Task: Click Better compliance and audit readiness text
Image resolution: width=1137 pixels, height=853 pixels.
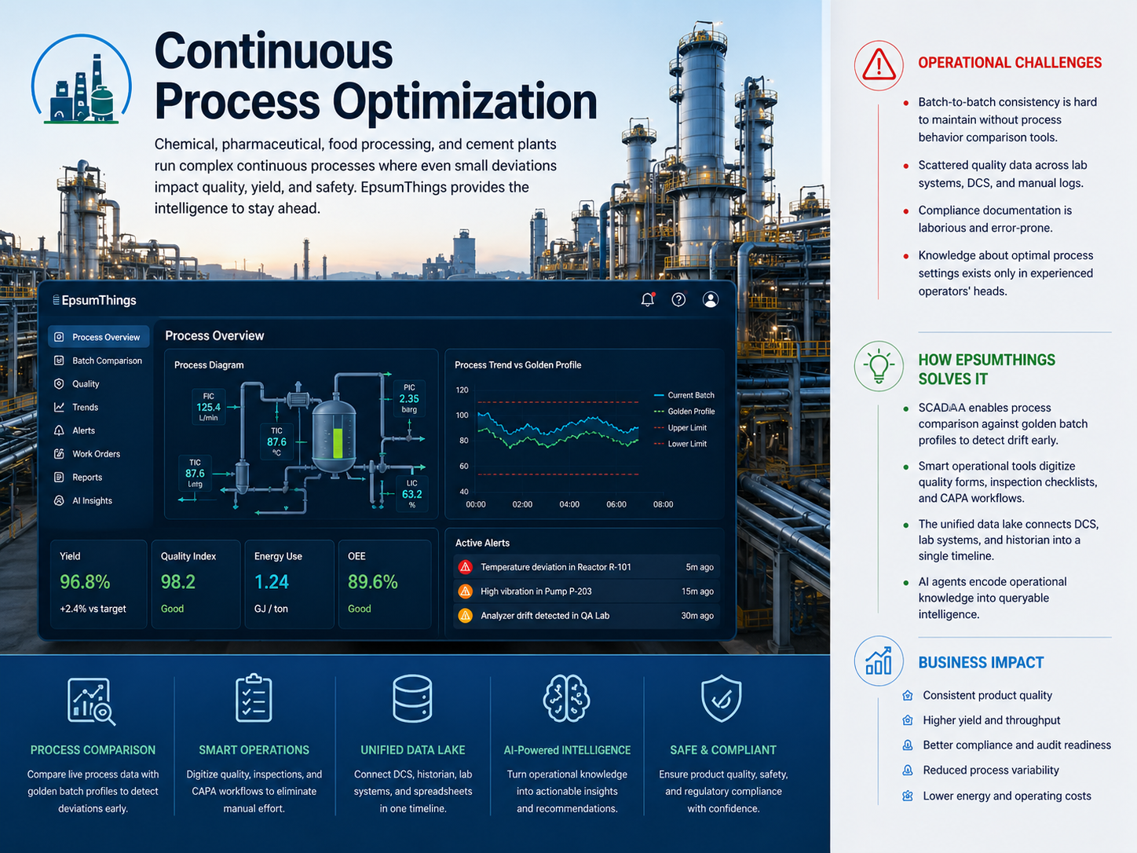Action: pyautogui.click(x=1017, y=745)
